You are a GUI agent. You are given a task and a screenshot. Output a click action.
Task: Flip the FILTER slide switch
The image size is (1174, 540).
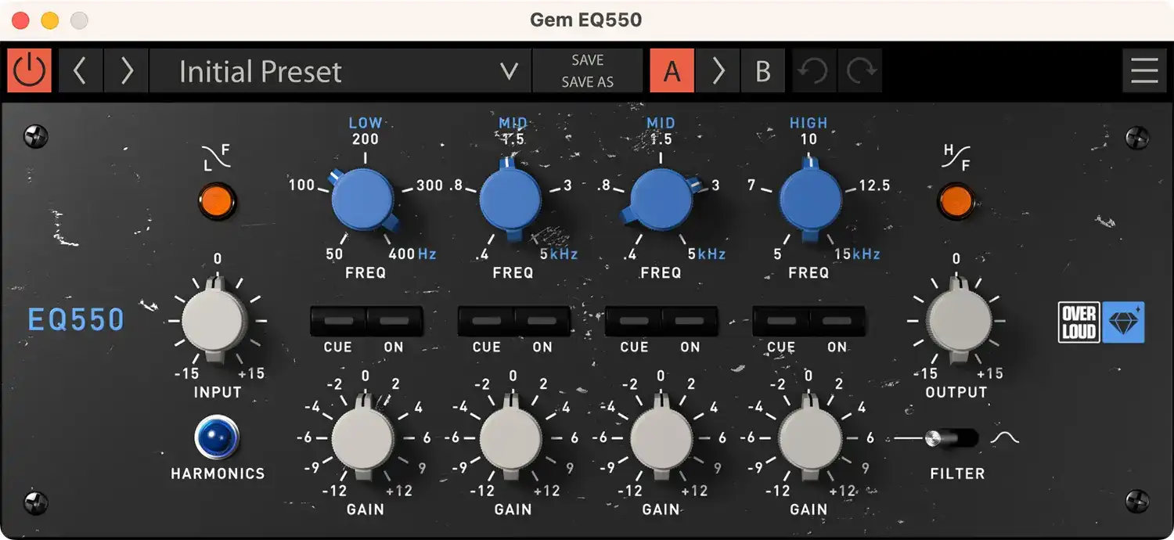[950, 438]
